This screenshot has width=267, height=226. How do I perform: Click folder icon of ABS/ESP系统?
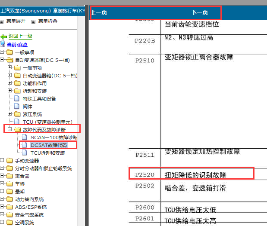tap(9, 207)
